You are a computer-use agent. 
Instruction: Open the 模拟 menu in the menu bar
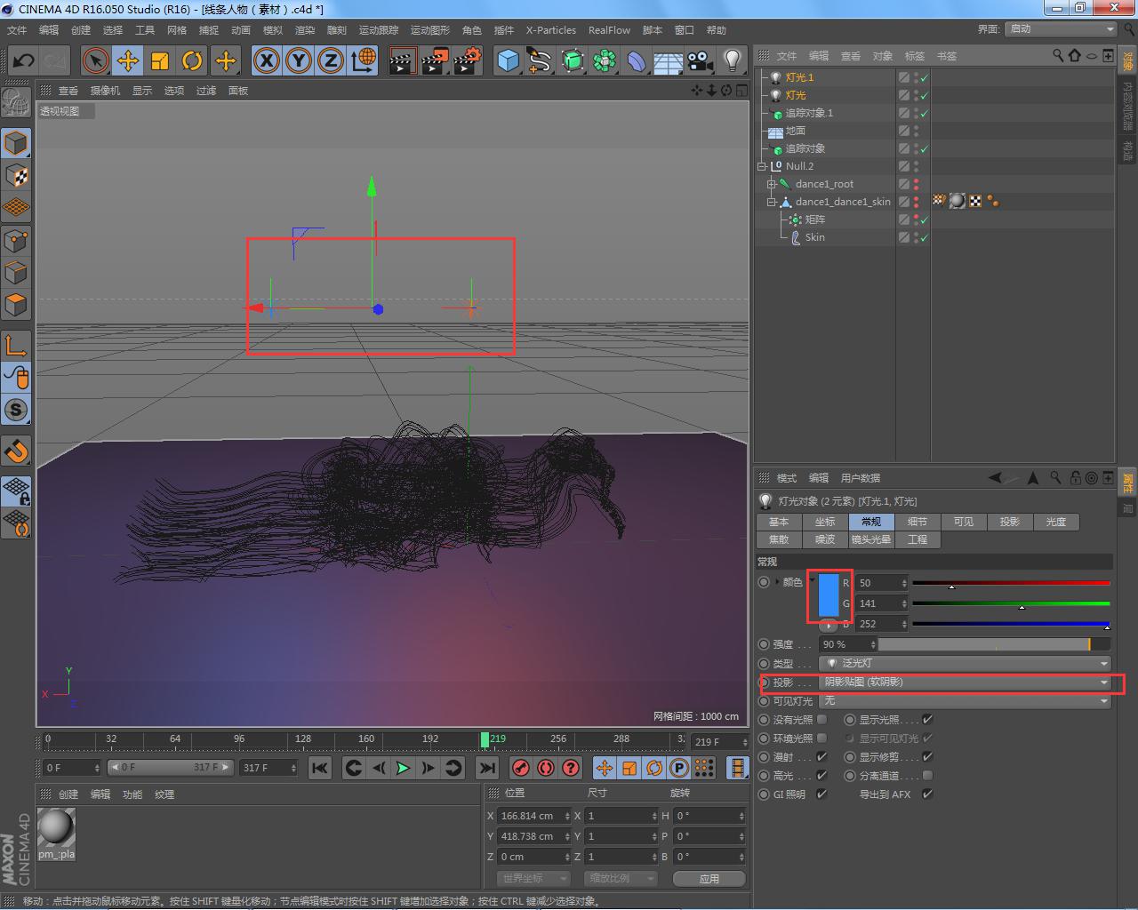tap(273, 30)
